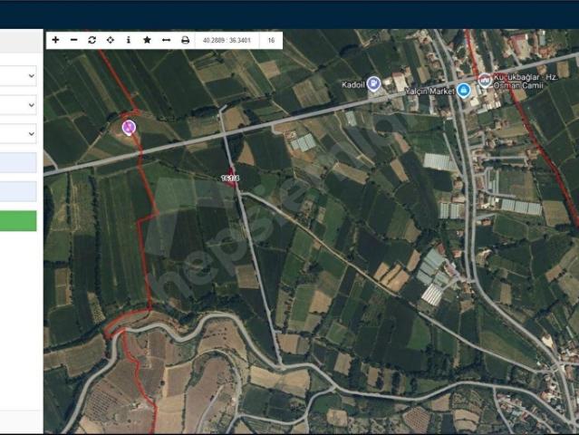This screenshot has width=579, height=435.
Task: Click the Yalçın Market label text
Action: [429, 91]
